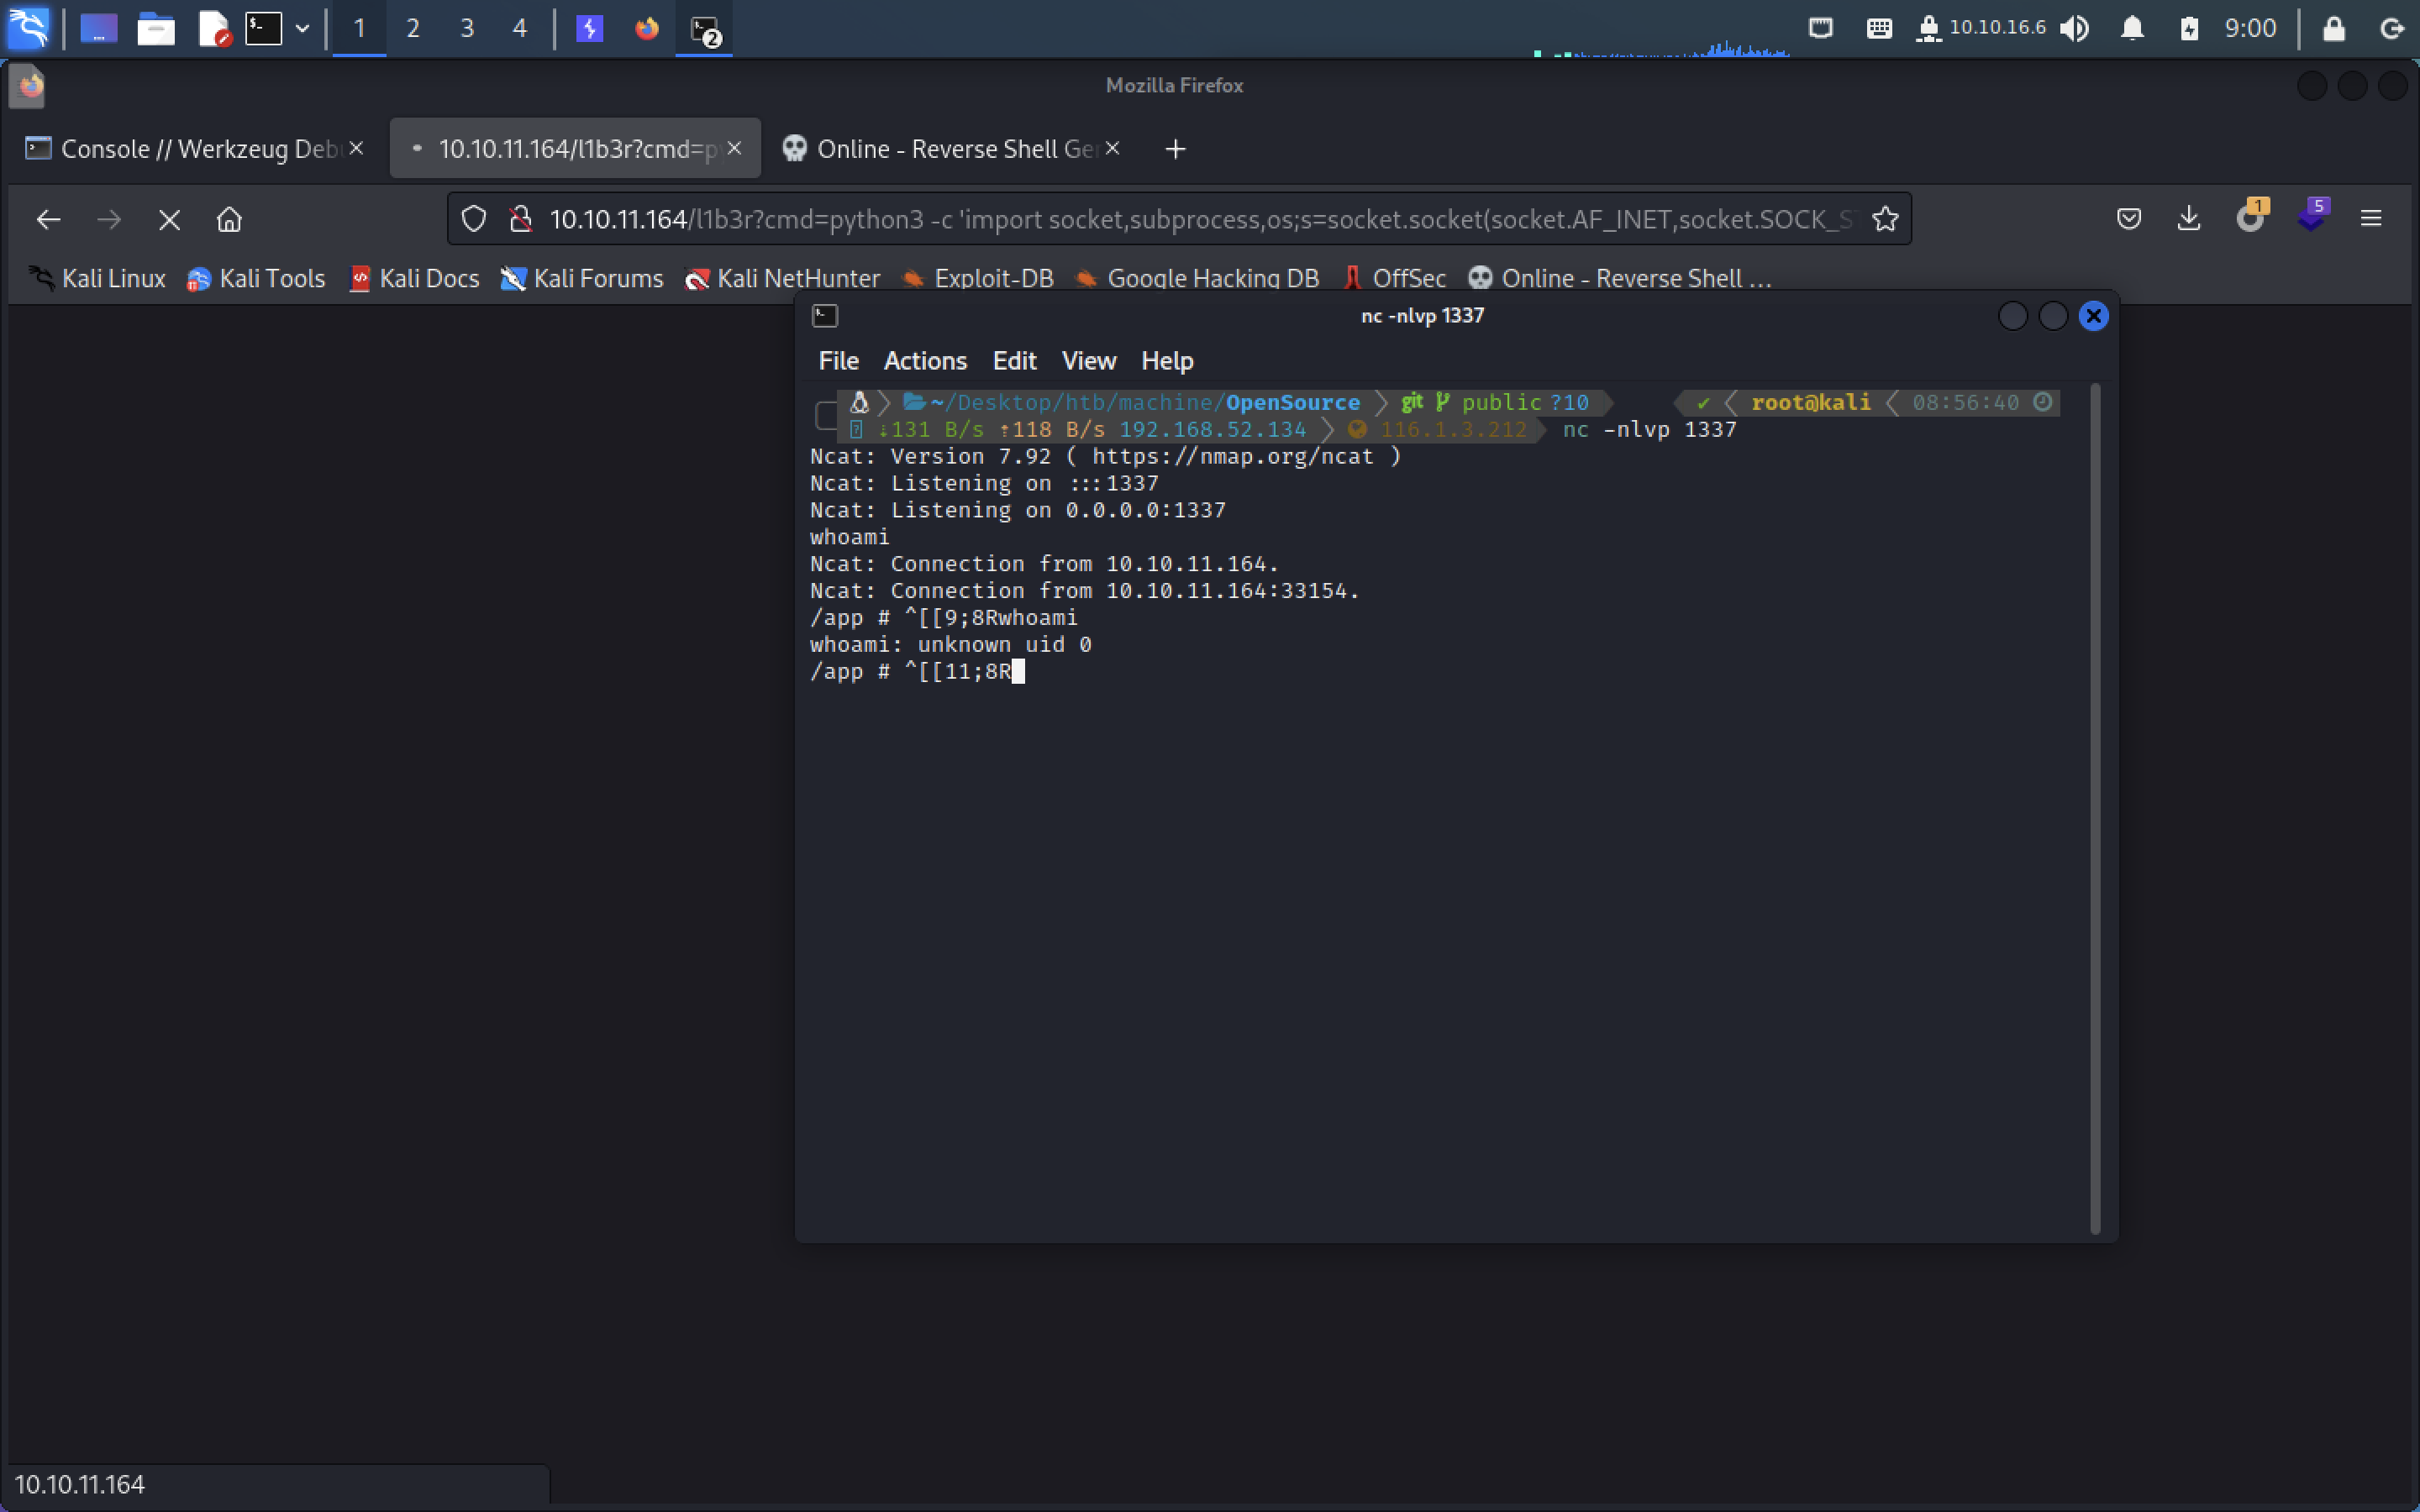Open the terminal Edit menu
The width and height of the screenshot is (2420, 1512).
[x=1014, y=361]
